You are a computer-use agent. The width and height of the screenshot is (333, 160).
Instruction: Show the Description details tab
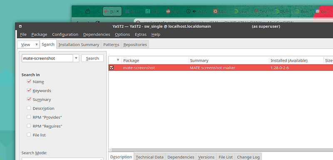pyautogui.click(x=121, y=157)
